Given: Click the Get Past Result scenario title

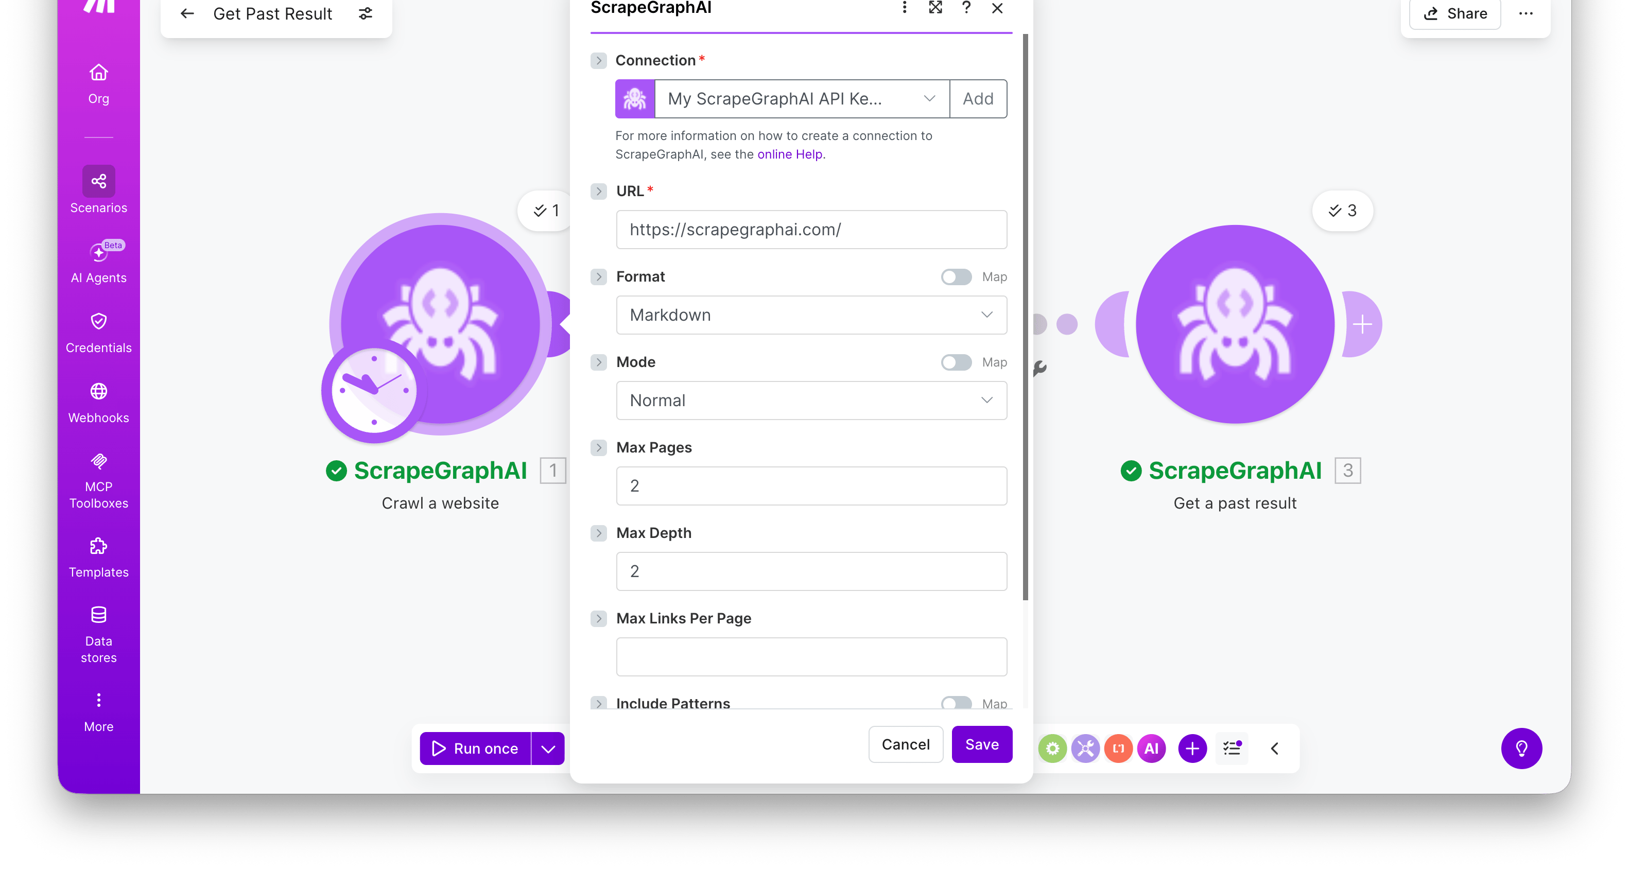Looking at the screenshot, I should pyautogui.click(x=272, y=13).
